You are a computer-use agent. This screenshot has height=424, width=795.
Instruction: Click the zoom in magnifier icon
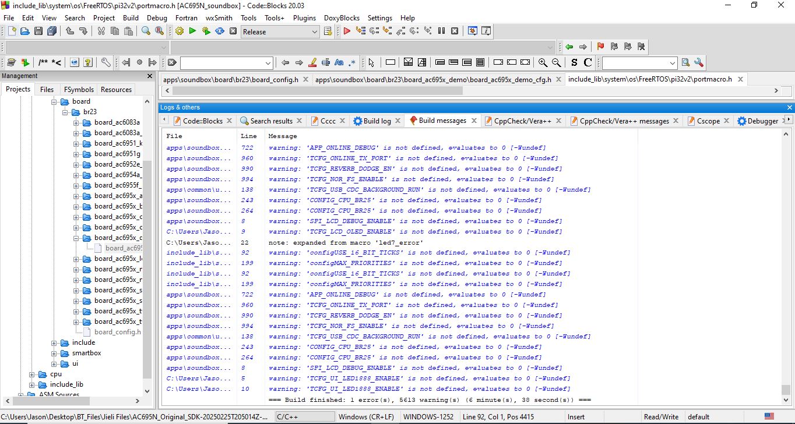pyautogui.click(x=543, y=63)
